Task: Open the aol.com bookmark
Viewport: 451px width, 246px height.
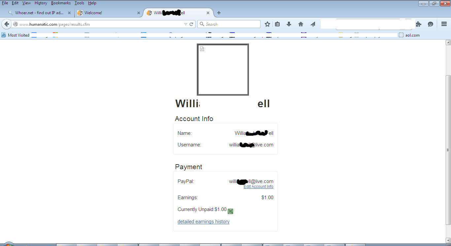Action: [409, 35]
